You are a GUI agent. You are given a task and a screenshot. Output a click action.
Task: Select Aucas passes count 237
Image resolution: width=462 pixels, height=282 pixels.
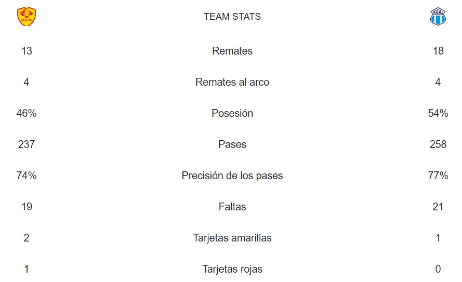tap(27, 144)
